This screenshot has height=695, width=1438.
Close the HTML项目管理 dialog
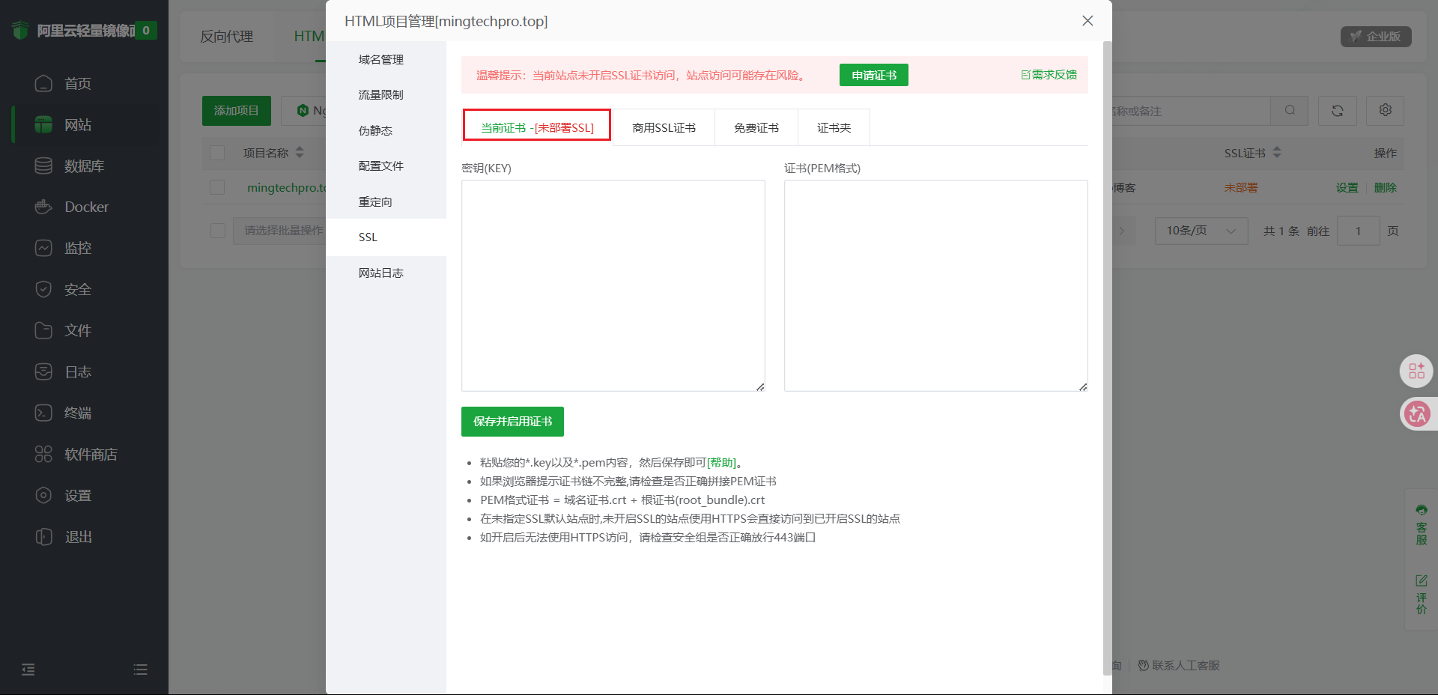click(1087, 21)
